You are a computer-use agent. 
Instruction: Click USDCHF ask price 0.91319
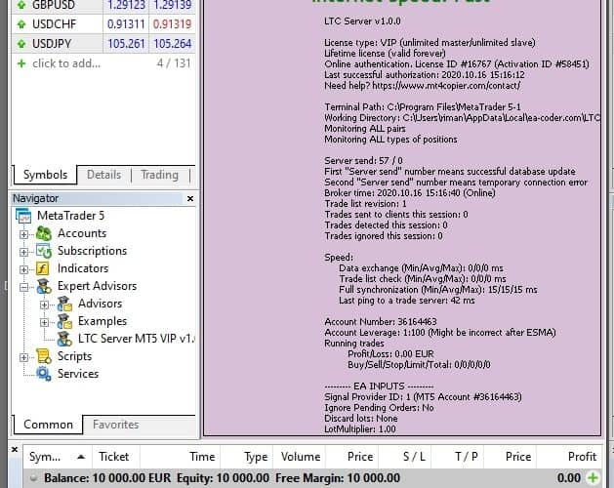tap(172, 23)
